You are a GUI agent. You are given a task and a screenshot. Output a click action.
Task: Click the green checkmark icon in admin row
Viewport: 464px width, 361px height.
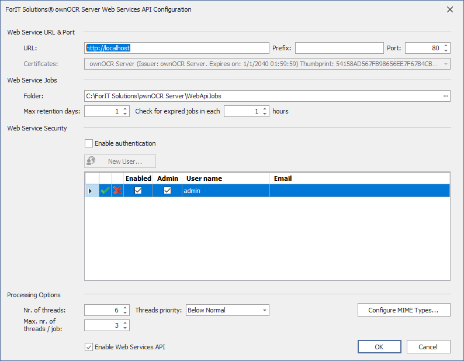point(105,191)
